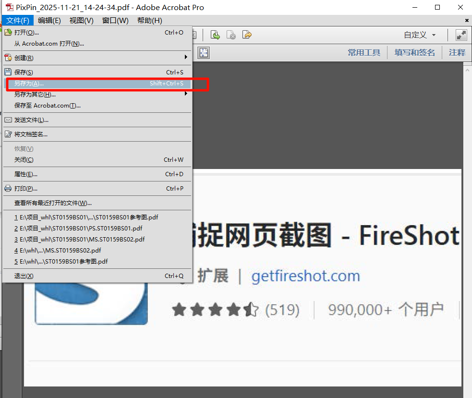Select 从 Acrobat.com 打开(N)...
The width and height of the screenshot is (472, 398).
pos(97,44)
